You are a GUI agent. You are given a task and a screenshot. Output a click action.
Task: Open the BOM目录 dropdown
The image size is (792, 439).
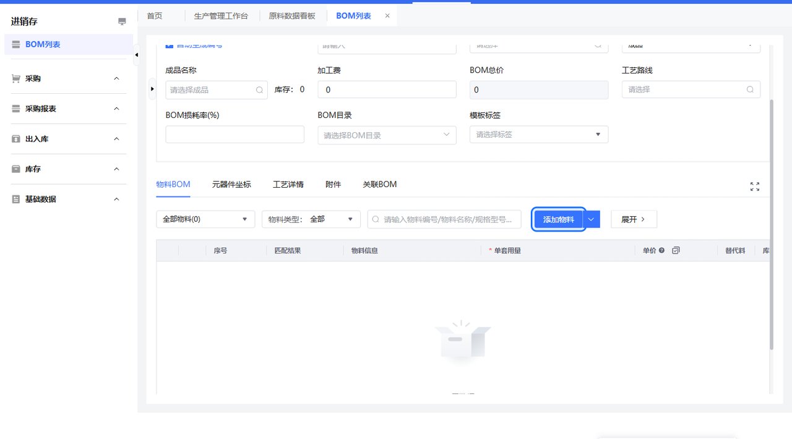coord(387,135)
